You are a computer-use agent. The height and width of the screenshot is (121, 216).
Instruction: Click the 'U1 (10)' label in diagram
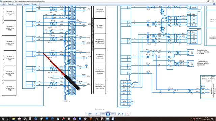50,77
